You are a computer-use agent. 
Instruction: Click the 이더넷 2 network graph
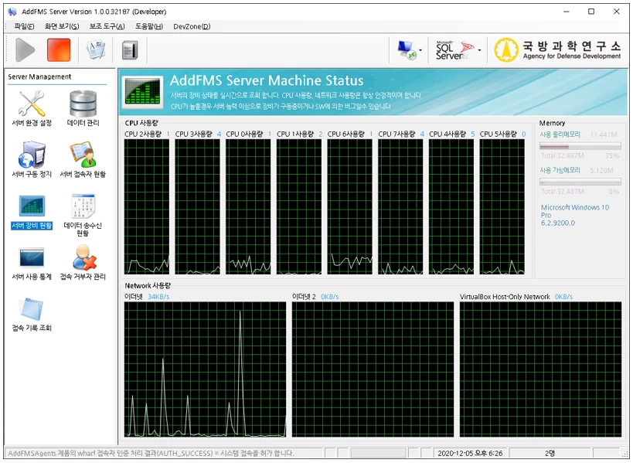pos(373,369)
